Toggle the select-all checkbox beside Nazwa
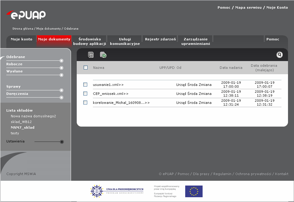The height and width of the screenshot is (202, 294). (85, 68)
